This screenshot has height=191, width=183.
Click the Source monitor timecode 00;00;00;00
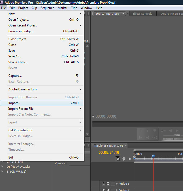(106, 116)
